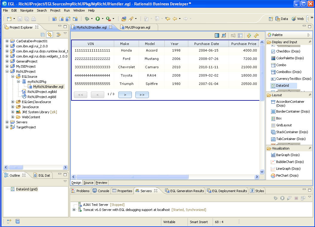Expand the Tomcat v6.0 Server entry

click(x=74, y=210)
